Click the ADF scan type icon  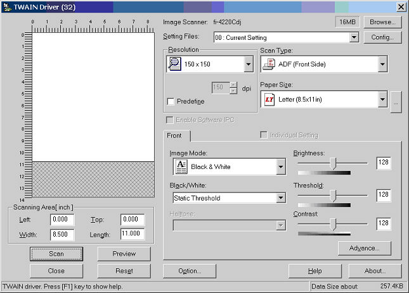268,64
